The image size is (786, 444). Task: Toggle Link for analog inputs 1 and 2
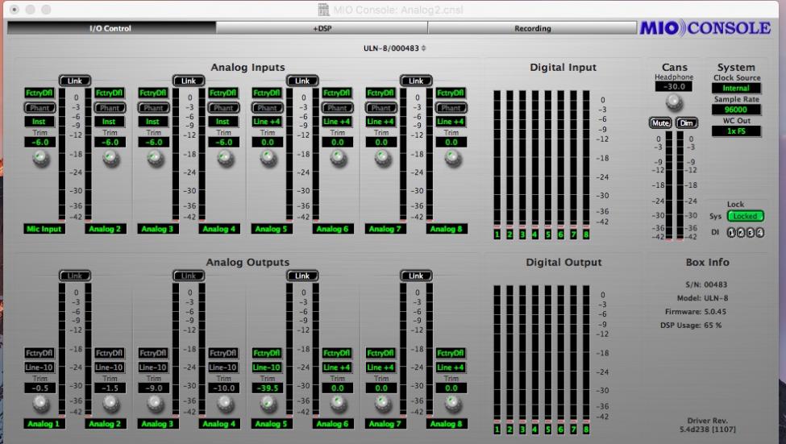pos(75,81)
